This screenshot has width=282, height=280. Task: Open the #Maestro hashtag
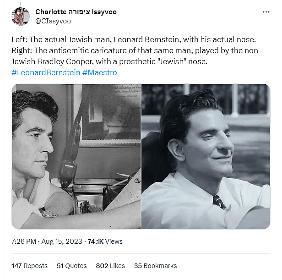click(100, 73)
